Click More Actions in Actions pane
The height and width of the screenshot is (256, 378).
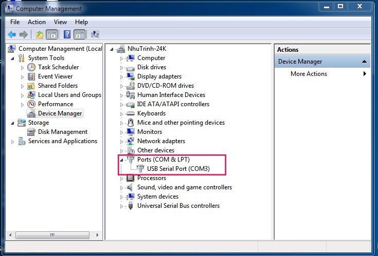309,74
